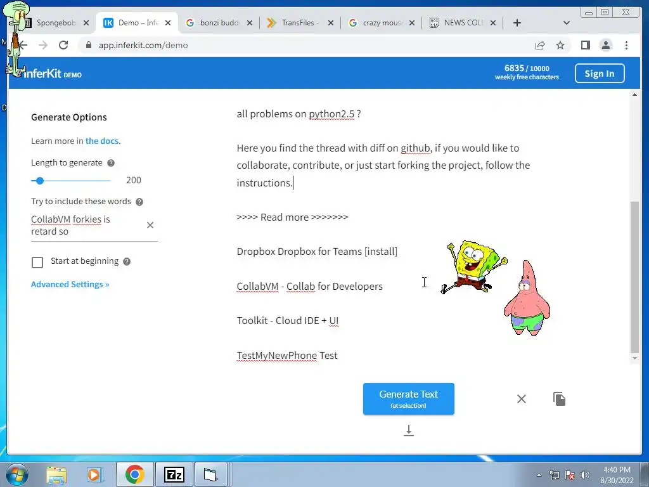The height and width of the screenshot is (487, 649).
Task: Click the Generate Text button
Action: [x=409, y=399]
